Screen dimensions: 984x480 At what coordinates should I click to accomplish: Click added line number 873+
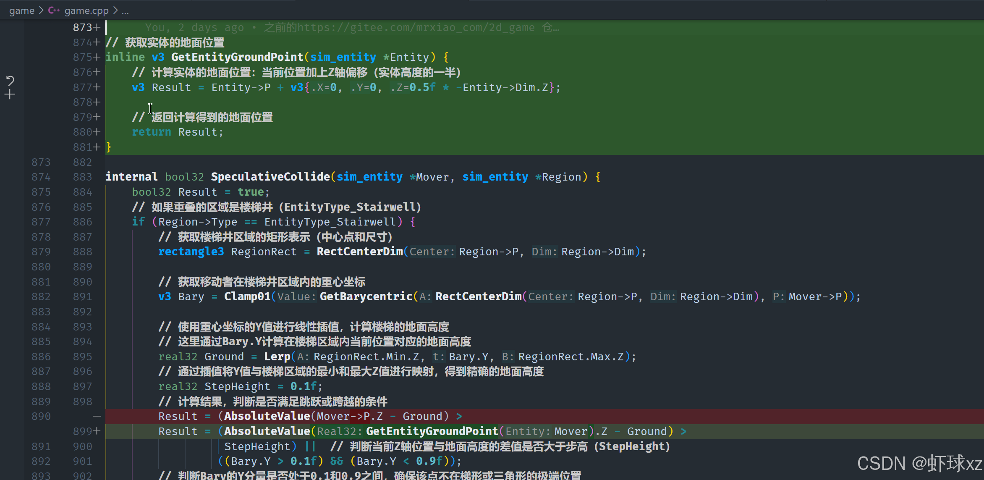click(86, 28)
